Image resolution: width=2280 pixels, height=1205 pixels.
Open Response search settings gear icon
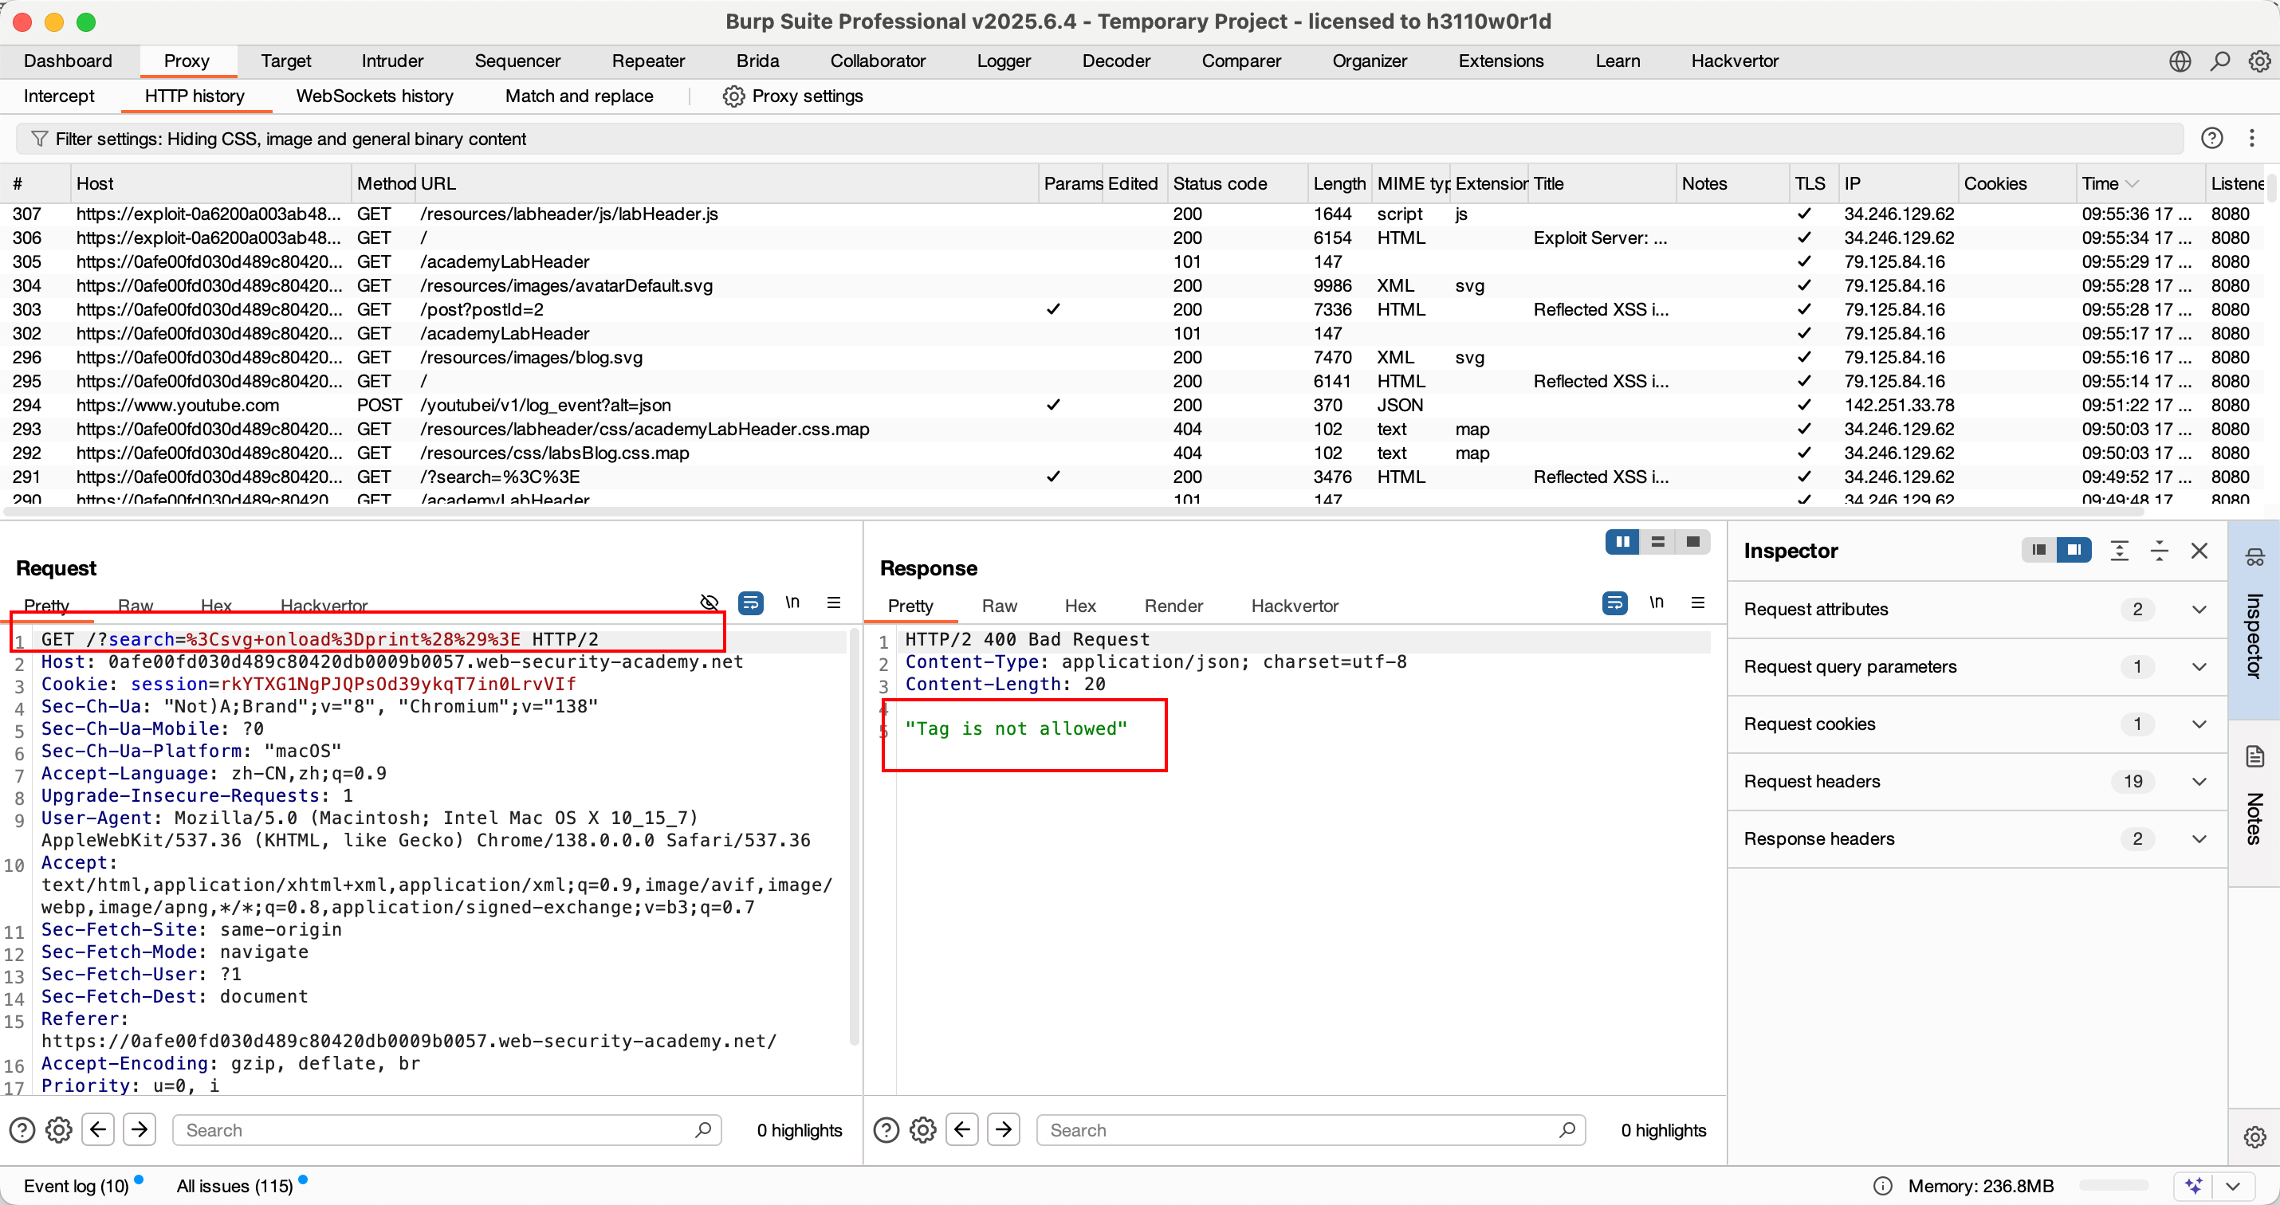(922, 1130)
